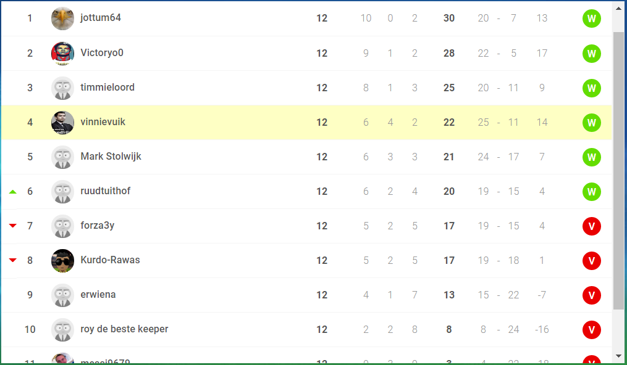Screen dimensions: 627x365
Task: Click red V badge in erwiena row
Action: point(591,295)
